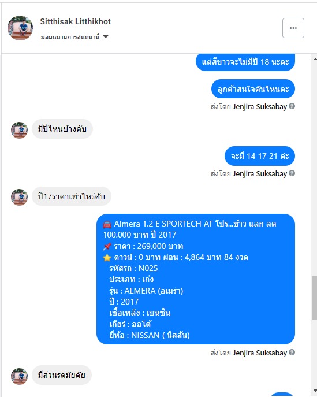Open Sitthisak Litthikhot's profile name link
Image resolution: width=317 pixels, height=397 pixels.
[76, 21]
